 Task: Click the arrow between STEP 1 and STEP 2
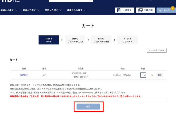(62, 40)
